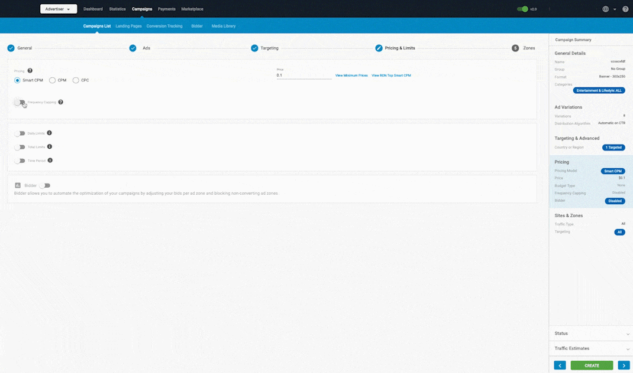Viewport: 633px width, 373px height.
Task: Select the CPC pricing radio button
Action: point(76,80)
